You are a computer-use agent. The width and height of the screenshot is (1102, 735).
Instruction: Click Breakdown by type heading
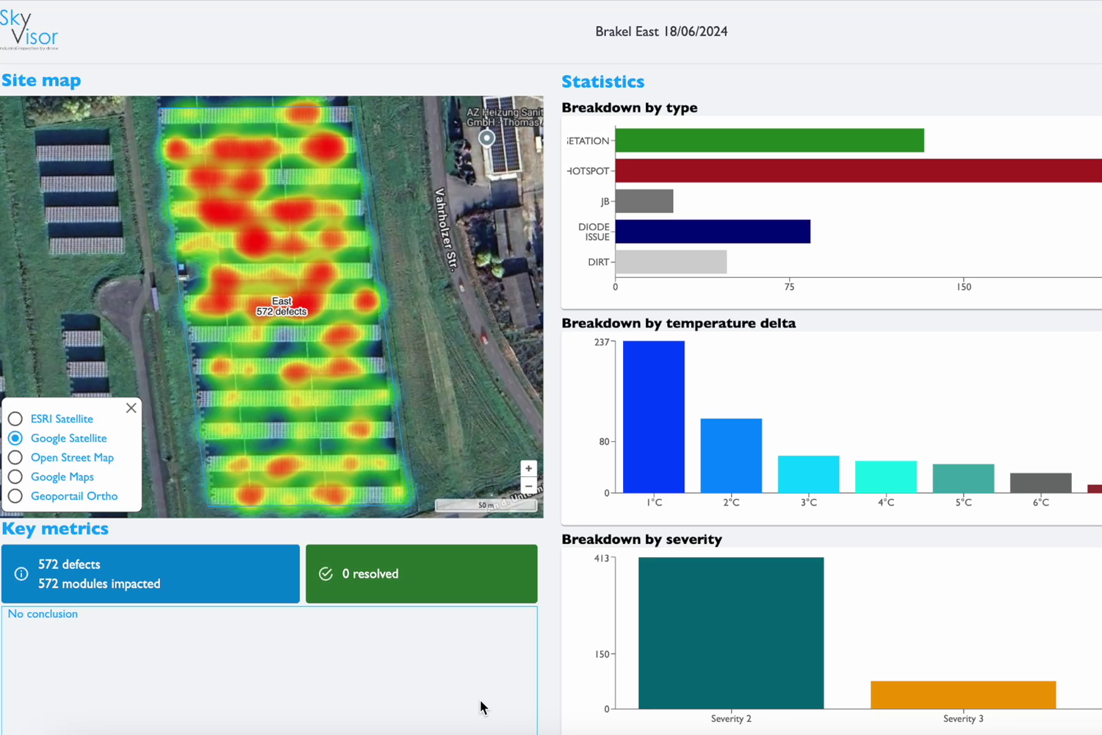[630, 107]
